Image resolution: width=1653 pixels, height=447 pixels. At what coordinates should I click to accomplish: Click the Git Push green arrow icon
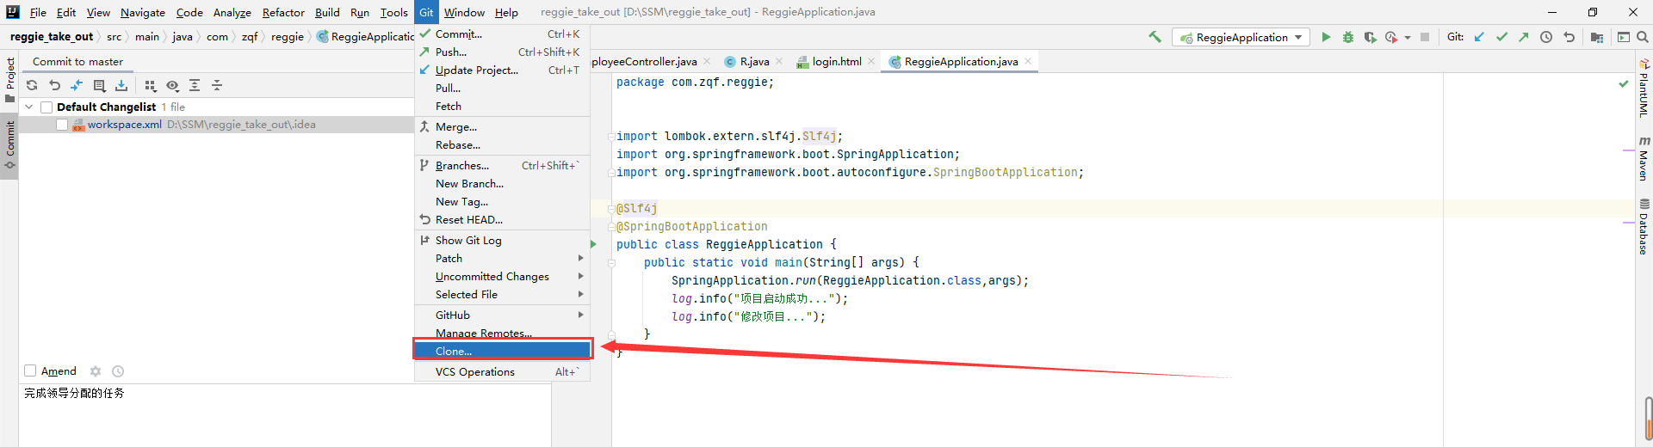pos(1524,37)
